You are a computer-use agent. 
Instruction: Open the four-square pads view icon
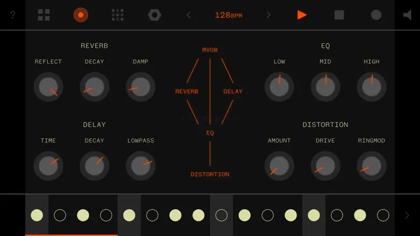point(44,15)
